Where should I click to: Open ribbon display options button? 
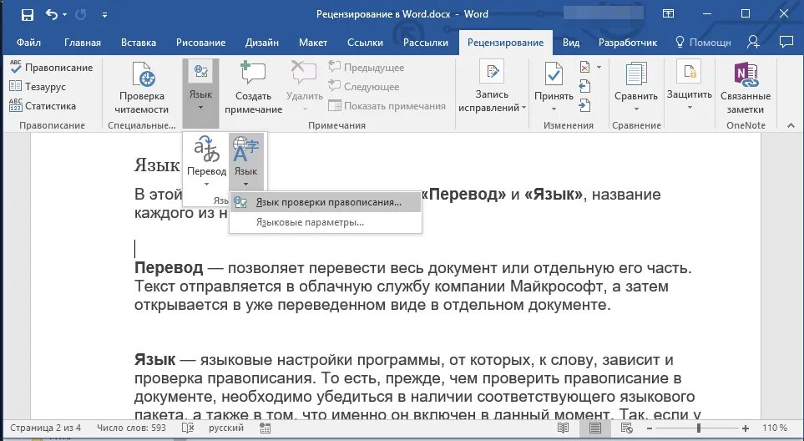(x=668, y=14)
